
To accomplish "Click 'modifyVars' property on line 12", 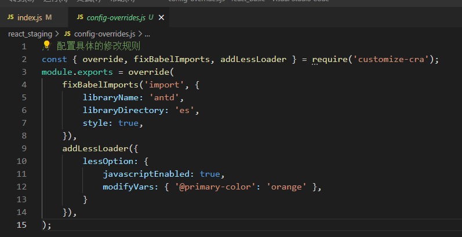I will point(128,187).
